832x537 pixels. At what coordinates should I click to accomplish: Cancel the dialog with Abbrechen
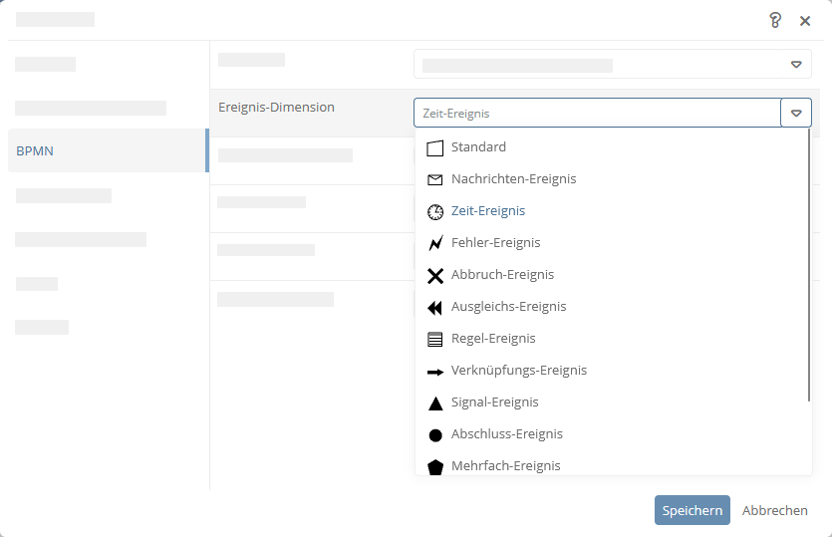click(x=774, y=510)
